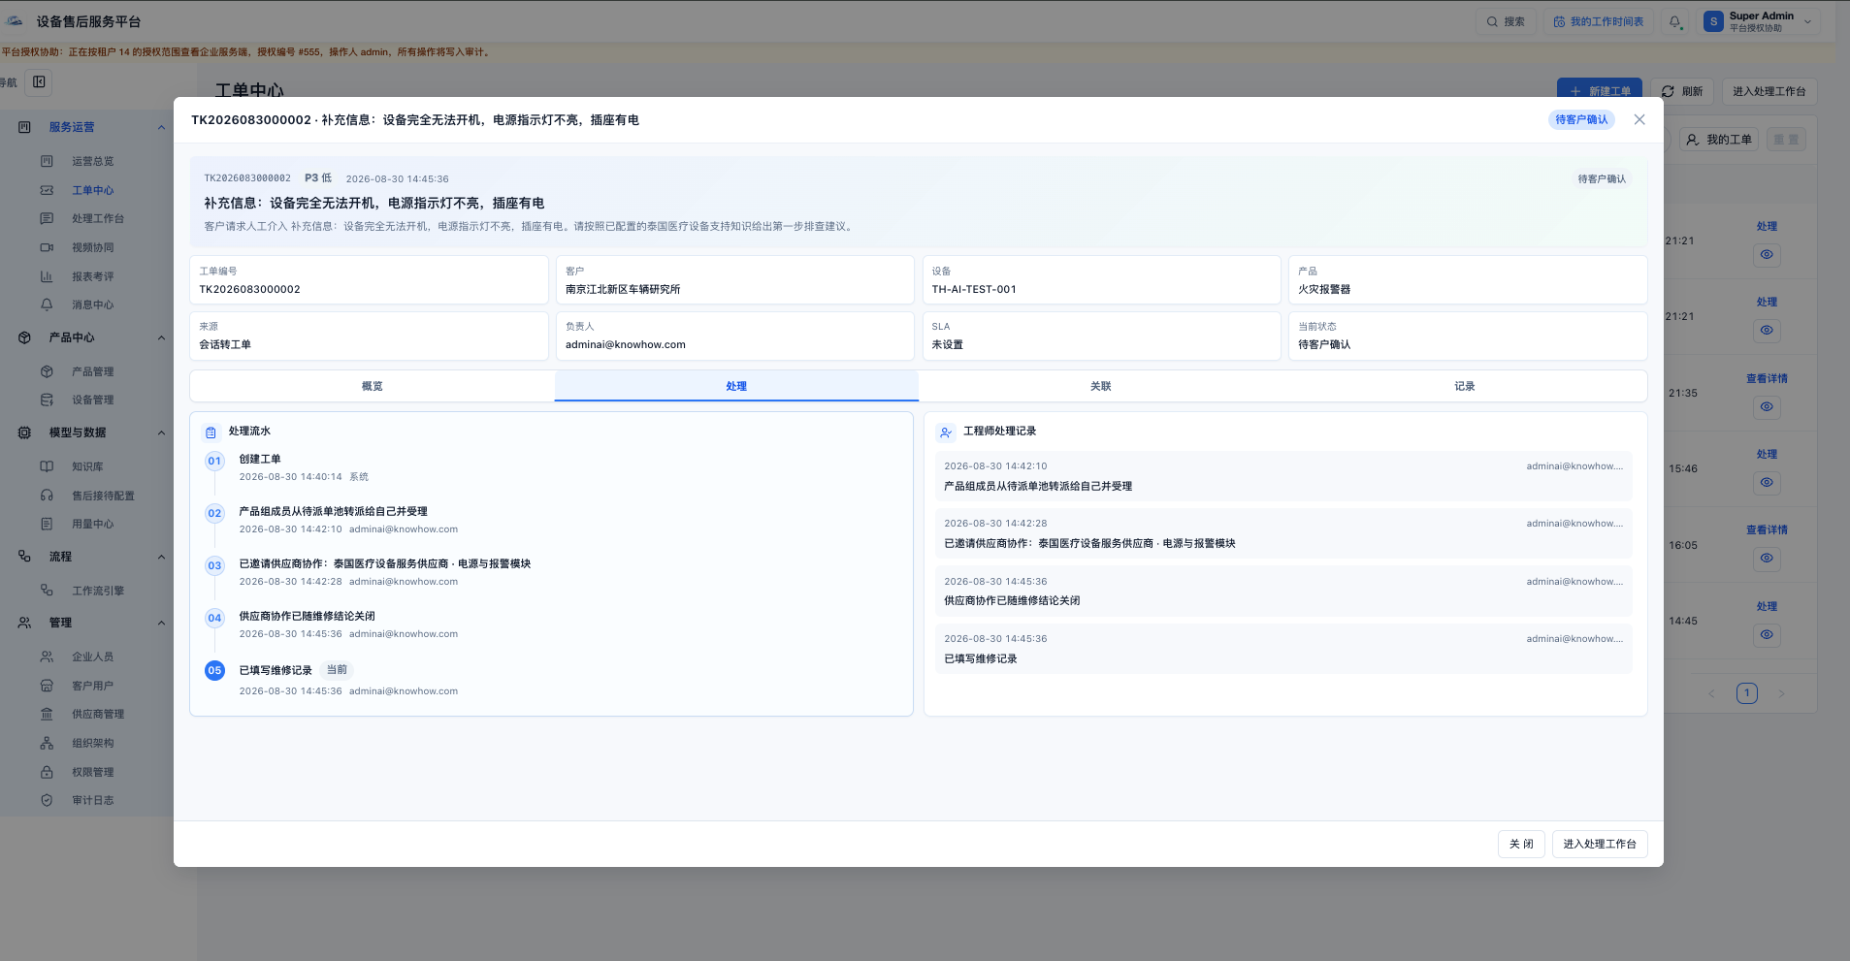Click the 售后接待配置 headset icon
The height and width of the screenshot is (961, 1850).
point(47,496)
